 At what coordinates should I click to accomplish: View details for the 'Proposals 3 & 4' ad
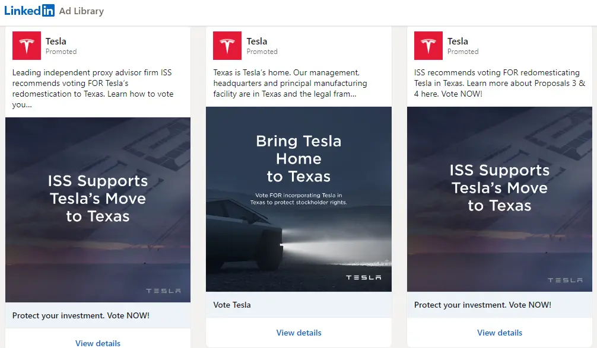click(500, 333)
